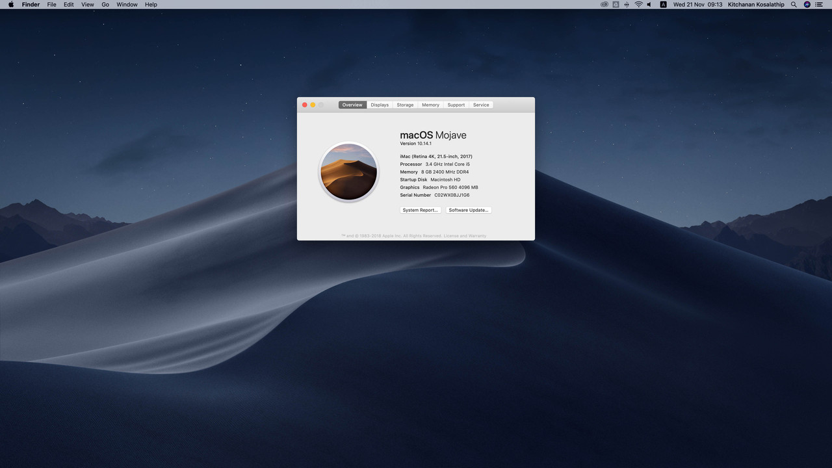The image size is (832, 468).
Task: Open the Wi-Fi status menu
Action: click(638, 5)
